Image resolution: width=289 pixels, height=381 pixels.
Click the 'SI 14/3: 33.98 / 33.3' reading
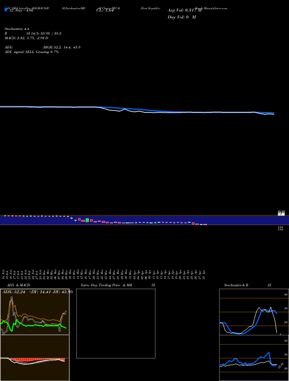[x=44, y=33]
